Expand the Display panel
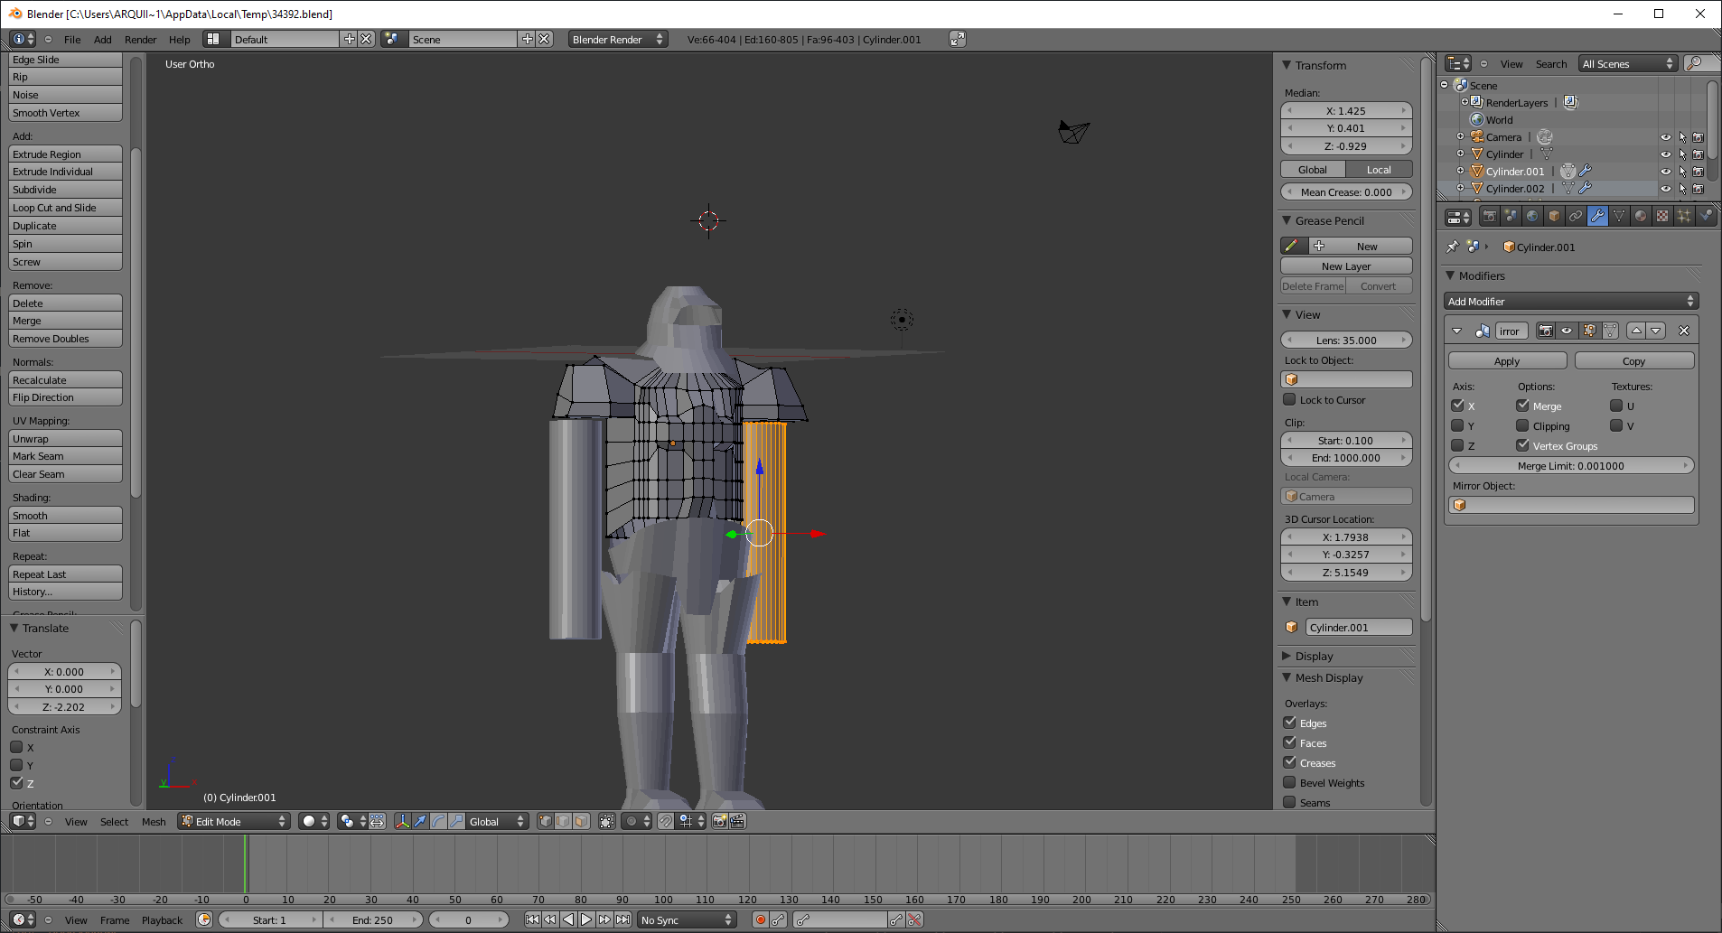 click(1314, 657)
